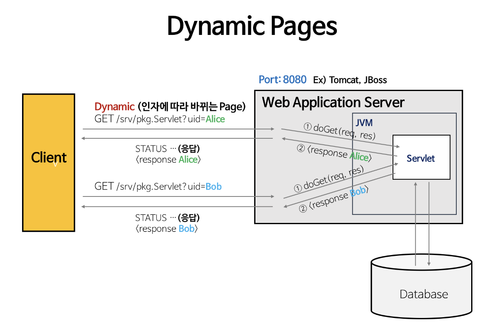
Task: Click the JVM label
Action: pos(364,122)
